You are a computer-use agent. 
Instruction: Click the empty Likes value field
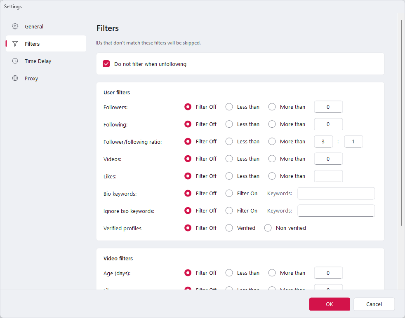coord(328,176)
